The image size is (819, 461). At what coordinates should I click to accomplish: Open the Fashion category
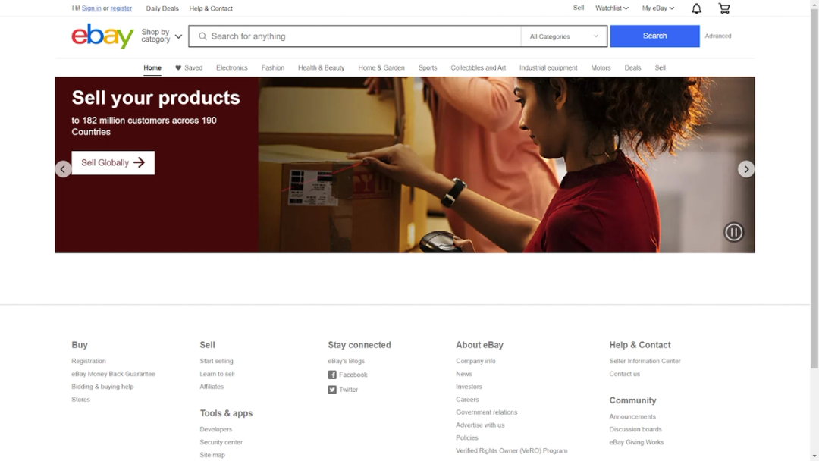(x=273, y=68)
